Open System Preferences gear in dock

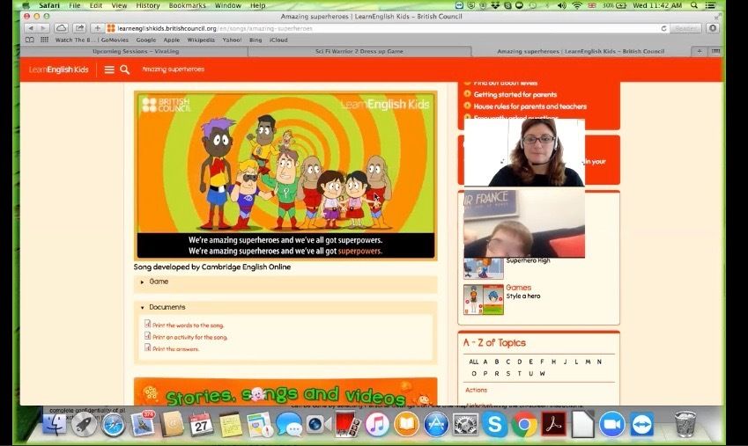coord(465,424)
